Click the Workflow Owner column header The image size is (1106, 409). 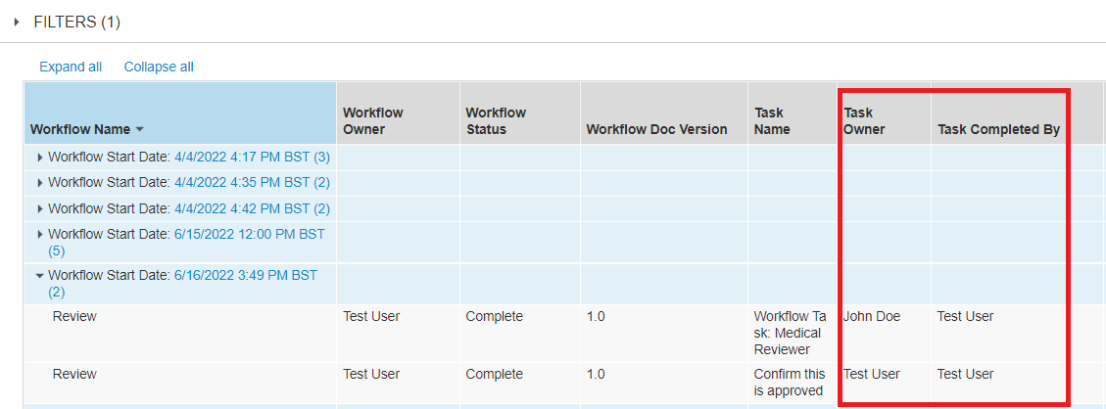(372, 120)
